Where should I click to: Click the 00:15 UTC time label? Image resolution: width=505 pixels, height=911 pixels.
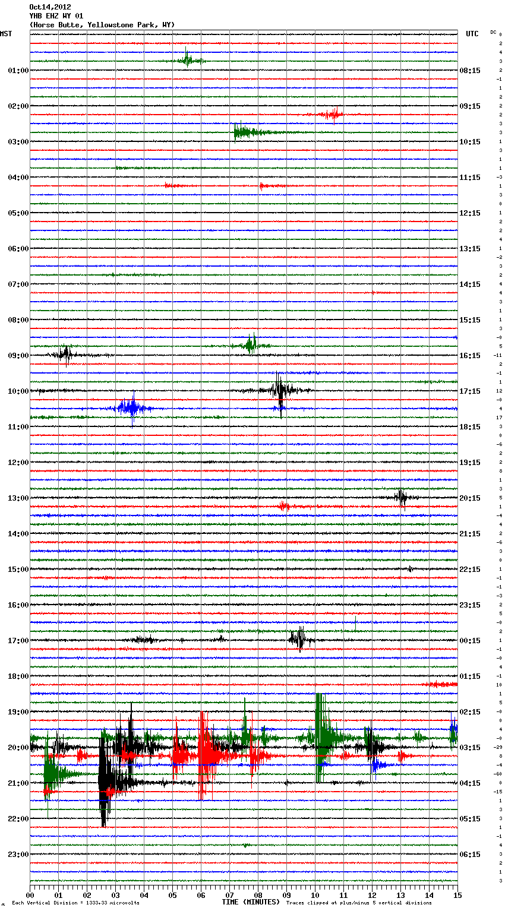pos(470,641)
